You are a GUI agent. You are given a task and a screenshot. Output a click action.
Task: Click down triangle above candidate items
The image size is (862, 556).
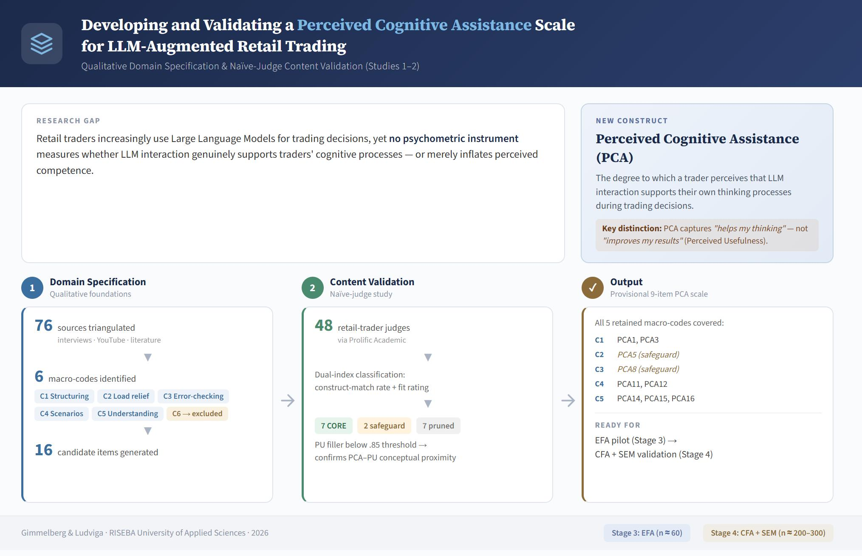[148, 431]
